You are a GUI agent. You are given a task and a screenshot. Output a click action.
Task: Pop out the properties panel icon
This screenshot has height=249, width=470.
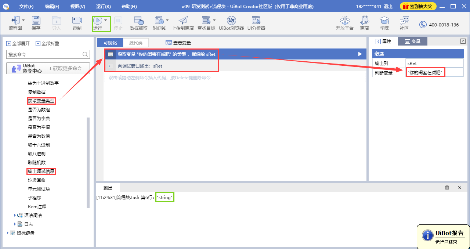(463, 41)
